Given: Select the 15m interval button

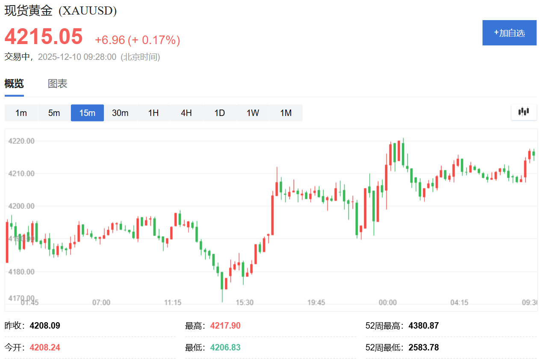Looking at the screenshot, I should pos(87,113).
